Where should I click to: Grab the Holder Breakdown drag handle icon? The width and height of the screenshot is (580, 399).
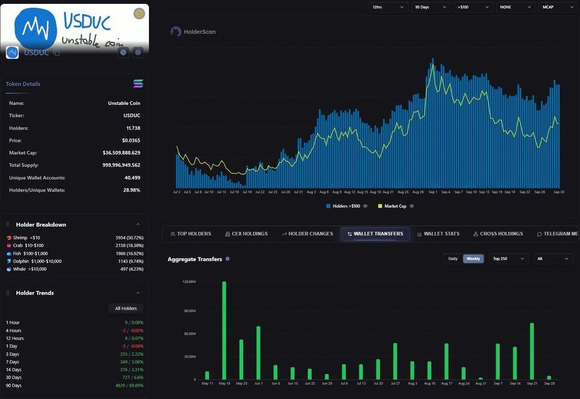[8, 225]
